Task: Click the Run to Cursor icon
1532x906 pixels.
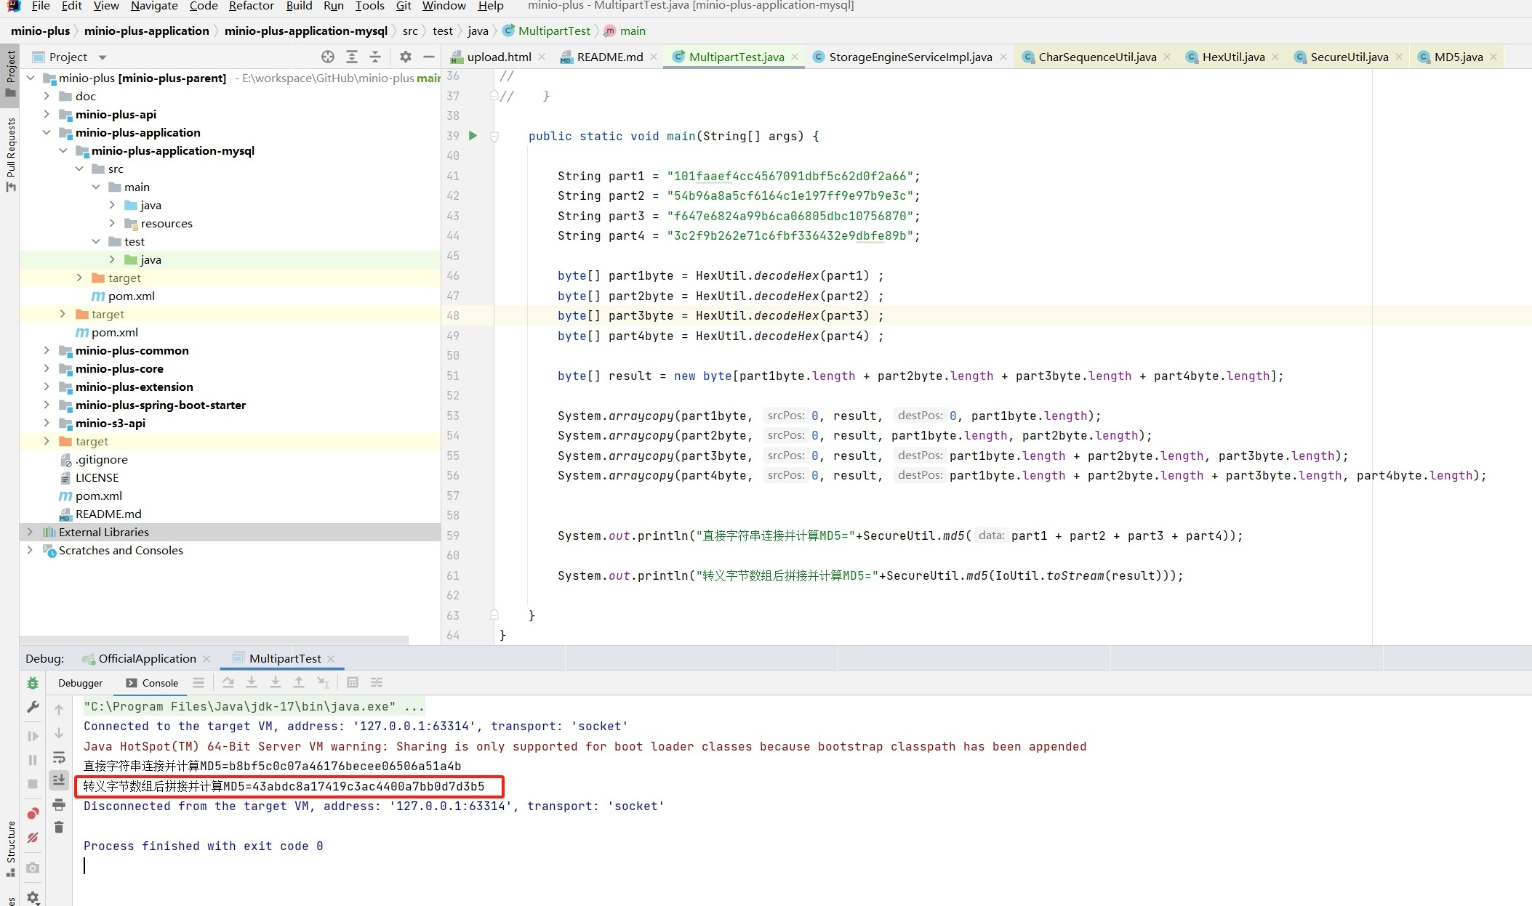Action: pos(324,682)
